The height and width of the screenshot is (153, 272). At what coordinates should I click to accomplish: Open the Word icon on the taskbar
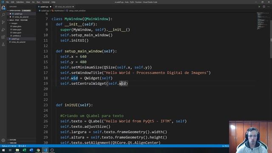[x=31, y=150]
